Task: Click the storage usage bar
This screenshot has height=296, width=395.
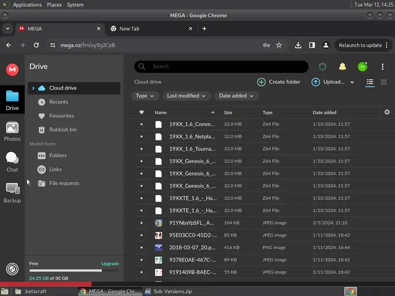Action: tap(74, 271)
